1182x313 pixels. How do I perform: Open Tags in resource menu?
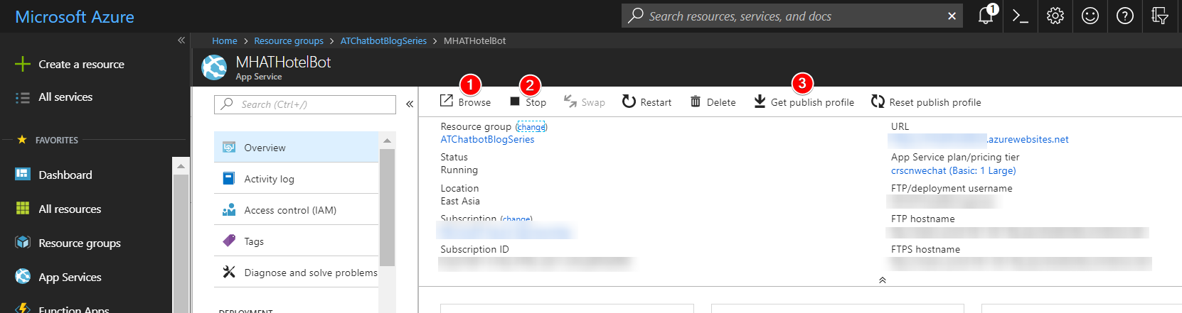click(296, 241)
